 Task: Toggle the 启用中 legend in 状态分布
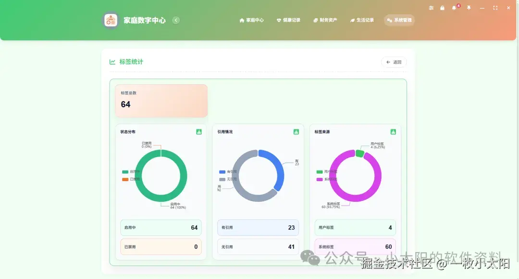point(131,171)
